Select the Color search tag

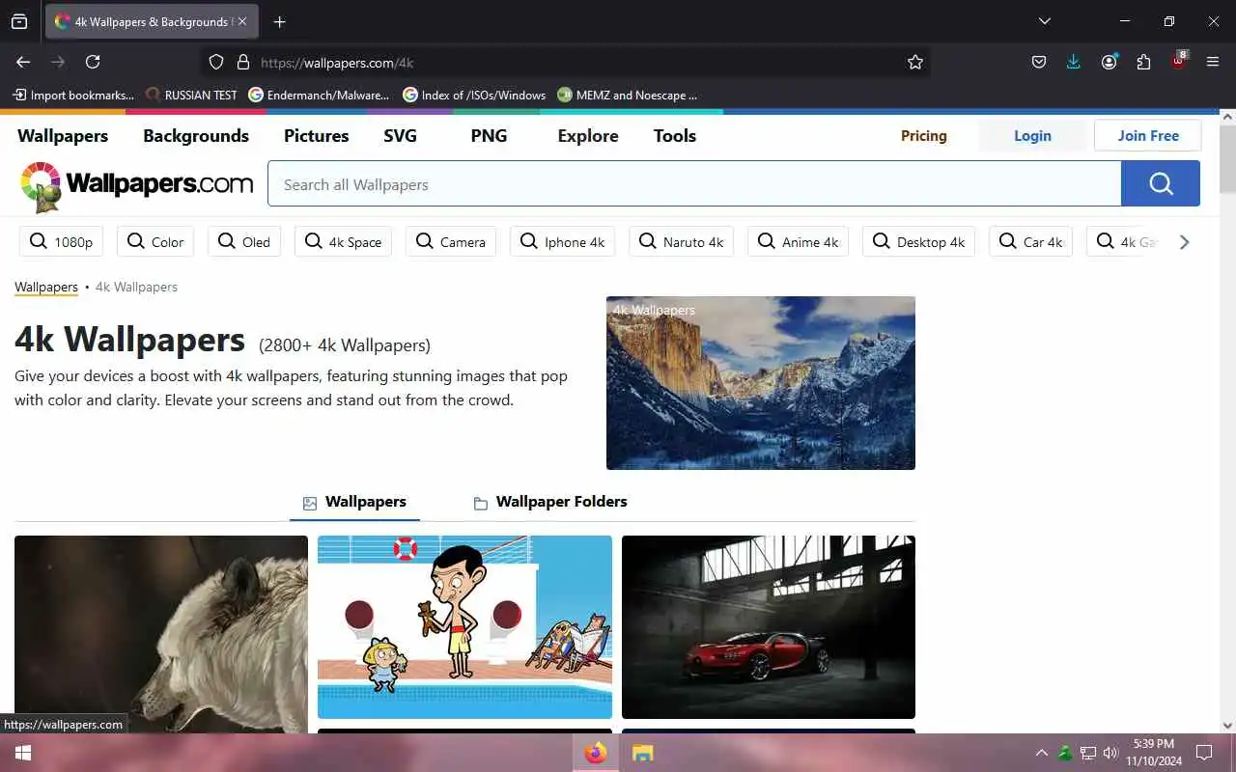click(x=155, y=241)
